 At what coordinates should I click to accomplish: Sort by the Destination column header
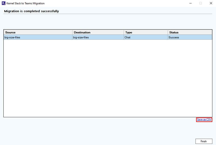click(98, 32)
